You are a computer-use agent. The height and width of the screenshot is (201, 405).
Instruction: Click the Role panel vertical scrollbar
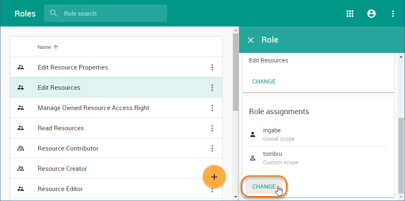401,153
